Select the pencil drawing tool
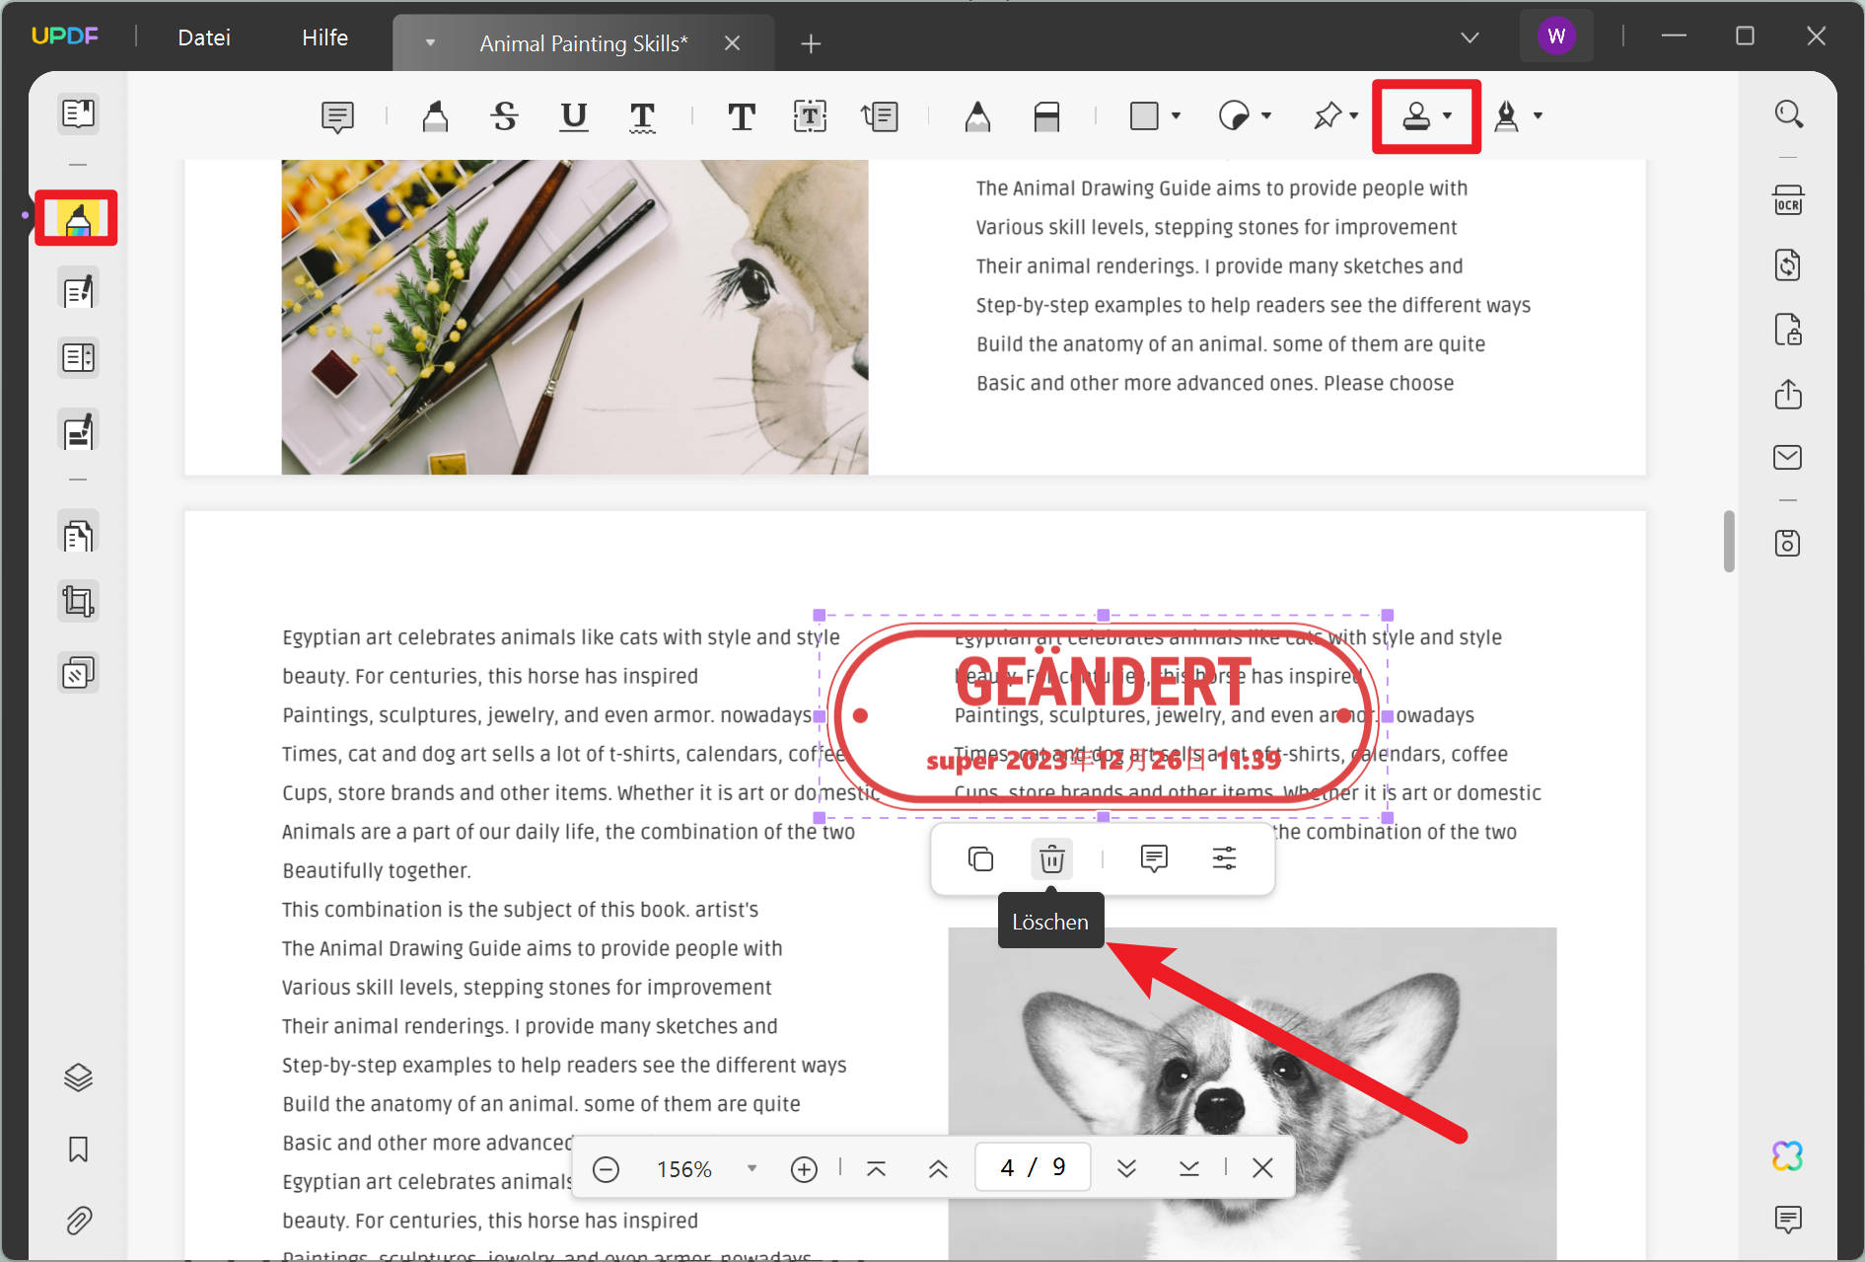 [977, 115]
